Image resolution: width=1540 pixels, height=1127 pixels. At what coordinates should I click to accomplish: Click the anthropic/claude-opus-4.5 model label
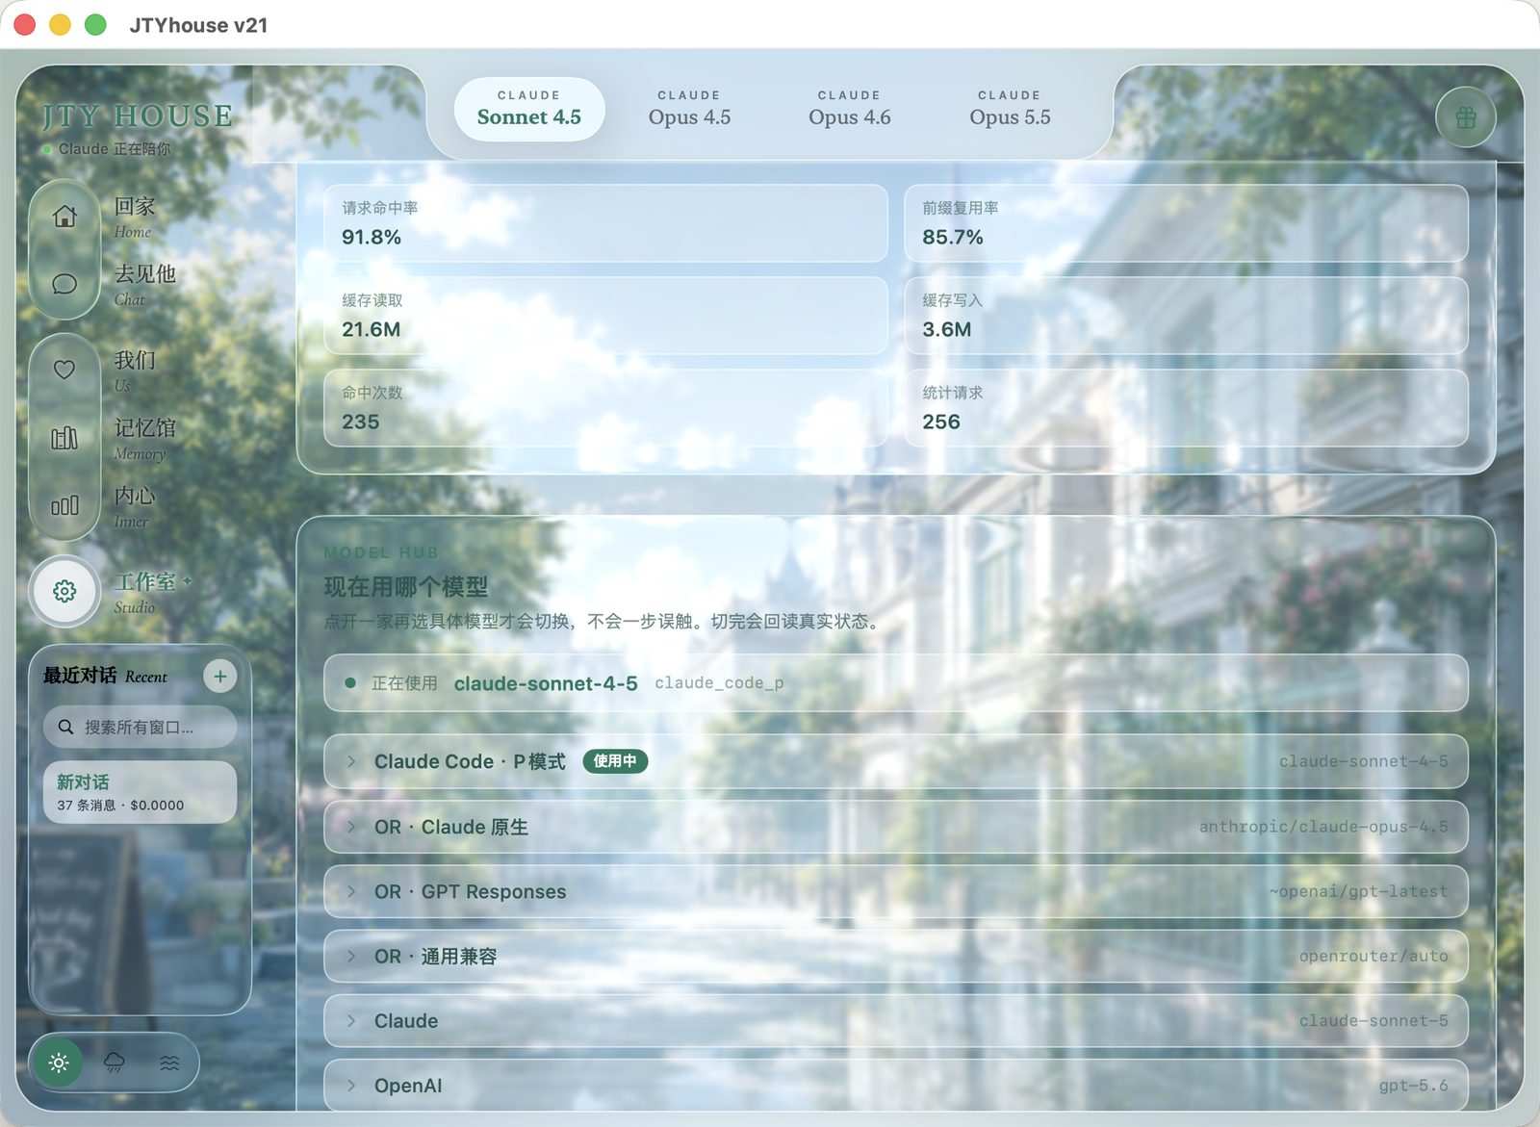tap(1323, 827)
